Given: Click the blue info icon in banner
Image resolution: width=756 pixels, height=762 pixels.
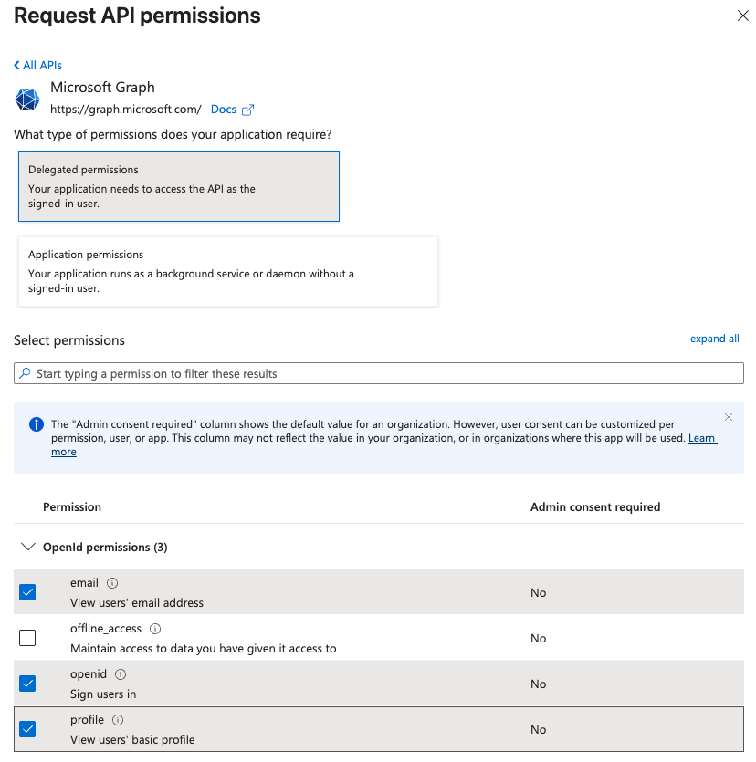Looking at the screenshot, I should (x=36, y=424).
